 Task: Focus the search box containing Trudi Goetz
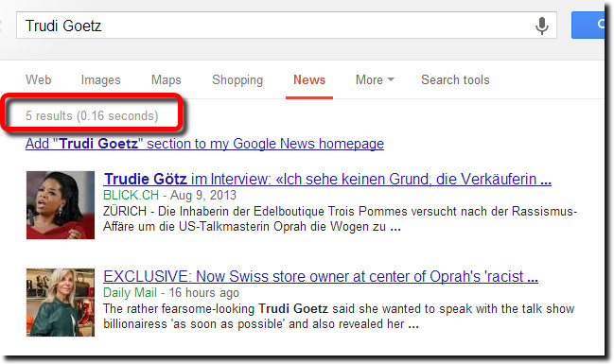click(287, 25)
